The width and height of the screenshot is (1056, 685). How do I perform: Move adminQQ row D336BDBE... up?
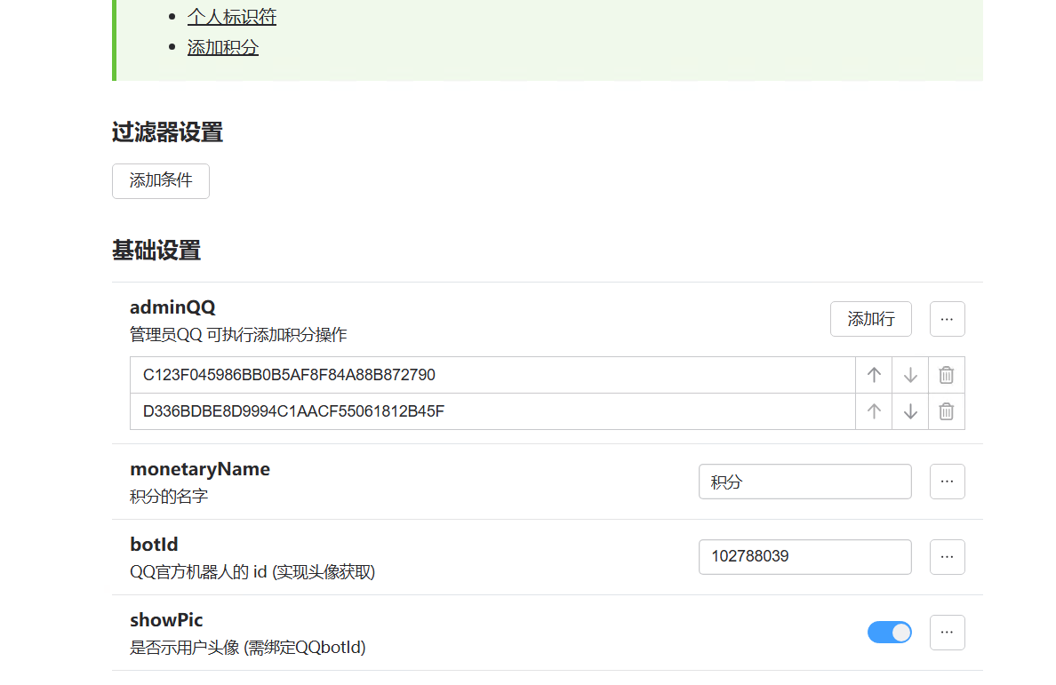(874, 411)
